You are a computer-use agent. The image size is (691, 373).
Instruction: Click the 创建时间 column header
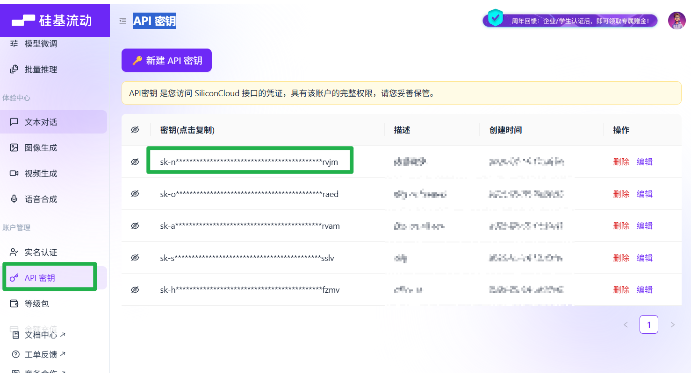point(505,130)
